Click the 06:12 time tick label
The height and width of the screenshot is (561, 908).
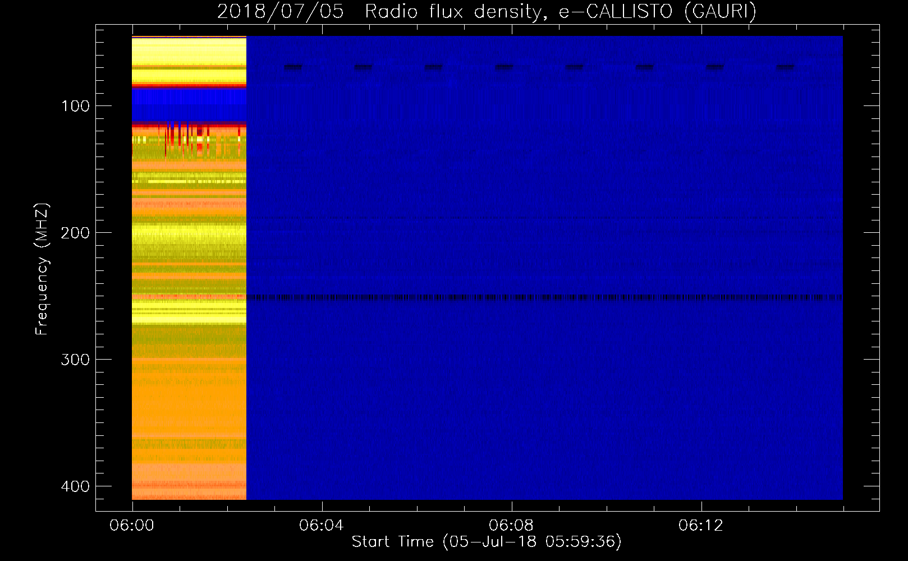point(701,526)
